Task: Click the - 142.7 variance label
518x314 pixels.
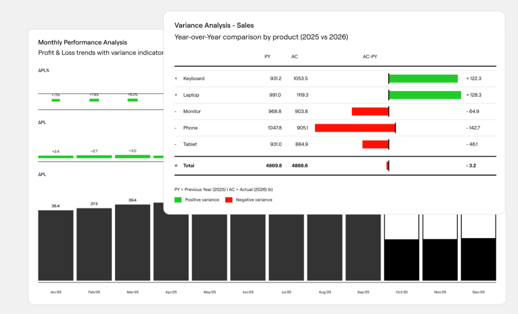Action: [x=473, y=128]
